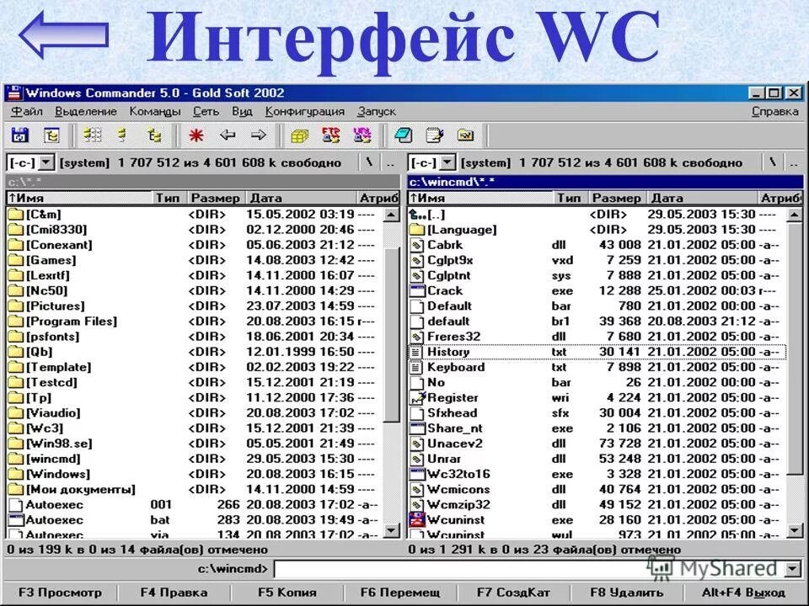Click into the command line input field
Viewport: 809px width, 606px height.
point(530,570)
